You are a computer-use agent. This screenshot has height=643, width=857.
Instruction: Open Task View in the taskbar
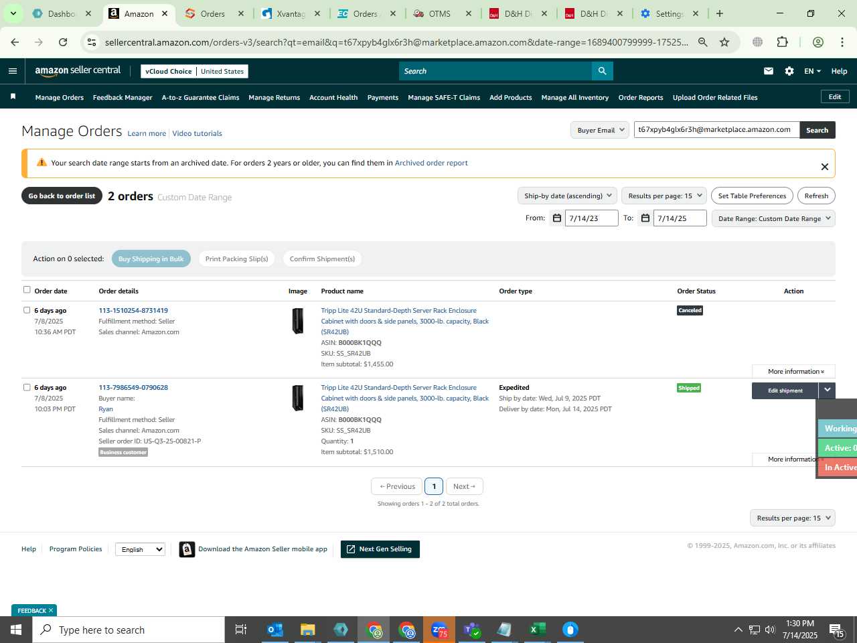(241, 630)
